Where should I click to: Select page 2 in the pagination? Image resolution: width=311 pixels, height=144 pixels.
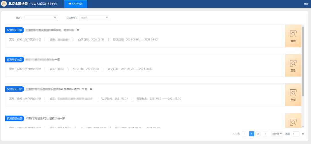click(x=258, y=134)
